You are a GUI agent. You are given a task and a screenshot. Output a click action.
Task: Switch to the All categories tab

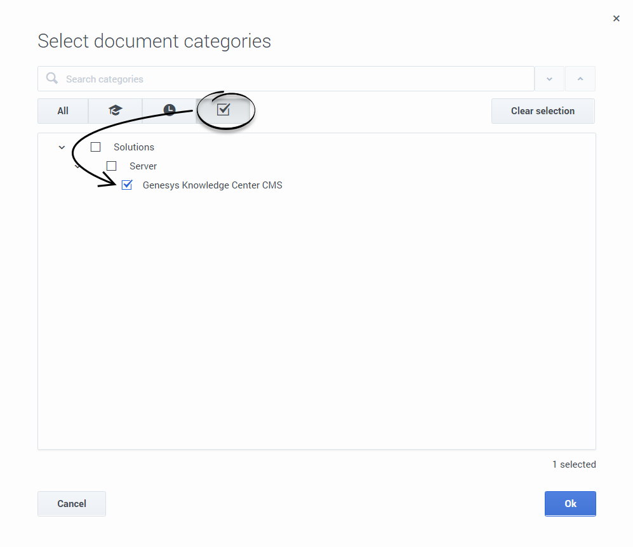pyautogui.click(x=63, y=110)
